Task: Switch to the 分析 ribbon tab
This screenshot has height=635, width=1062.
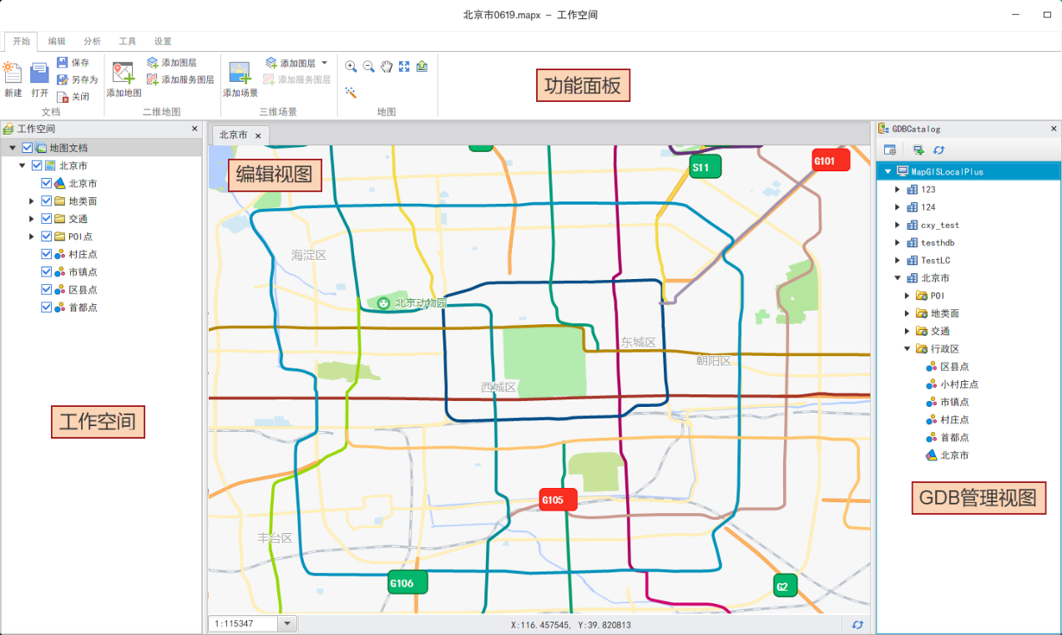Action: tap(92, 41)
